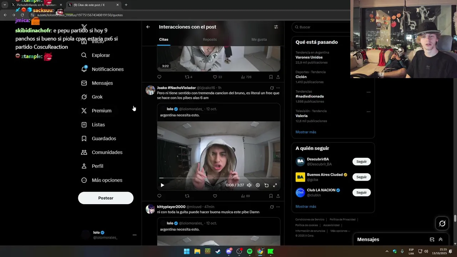
Task: Reply to Joako's post
Action: [159, 196]
